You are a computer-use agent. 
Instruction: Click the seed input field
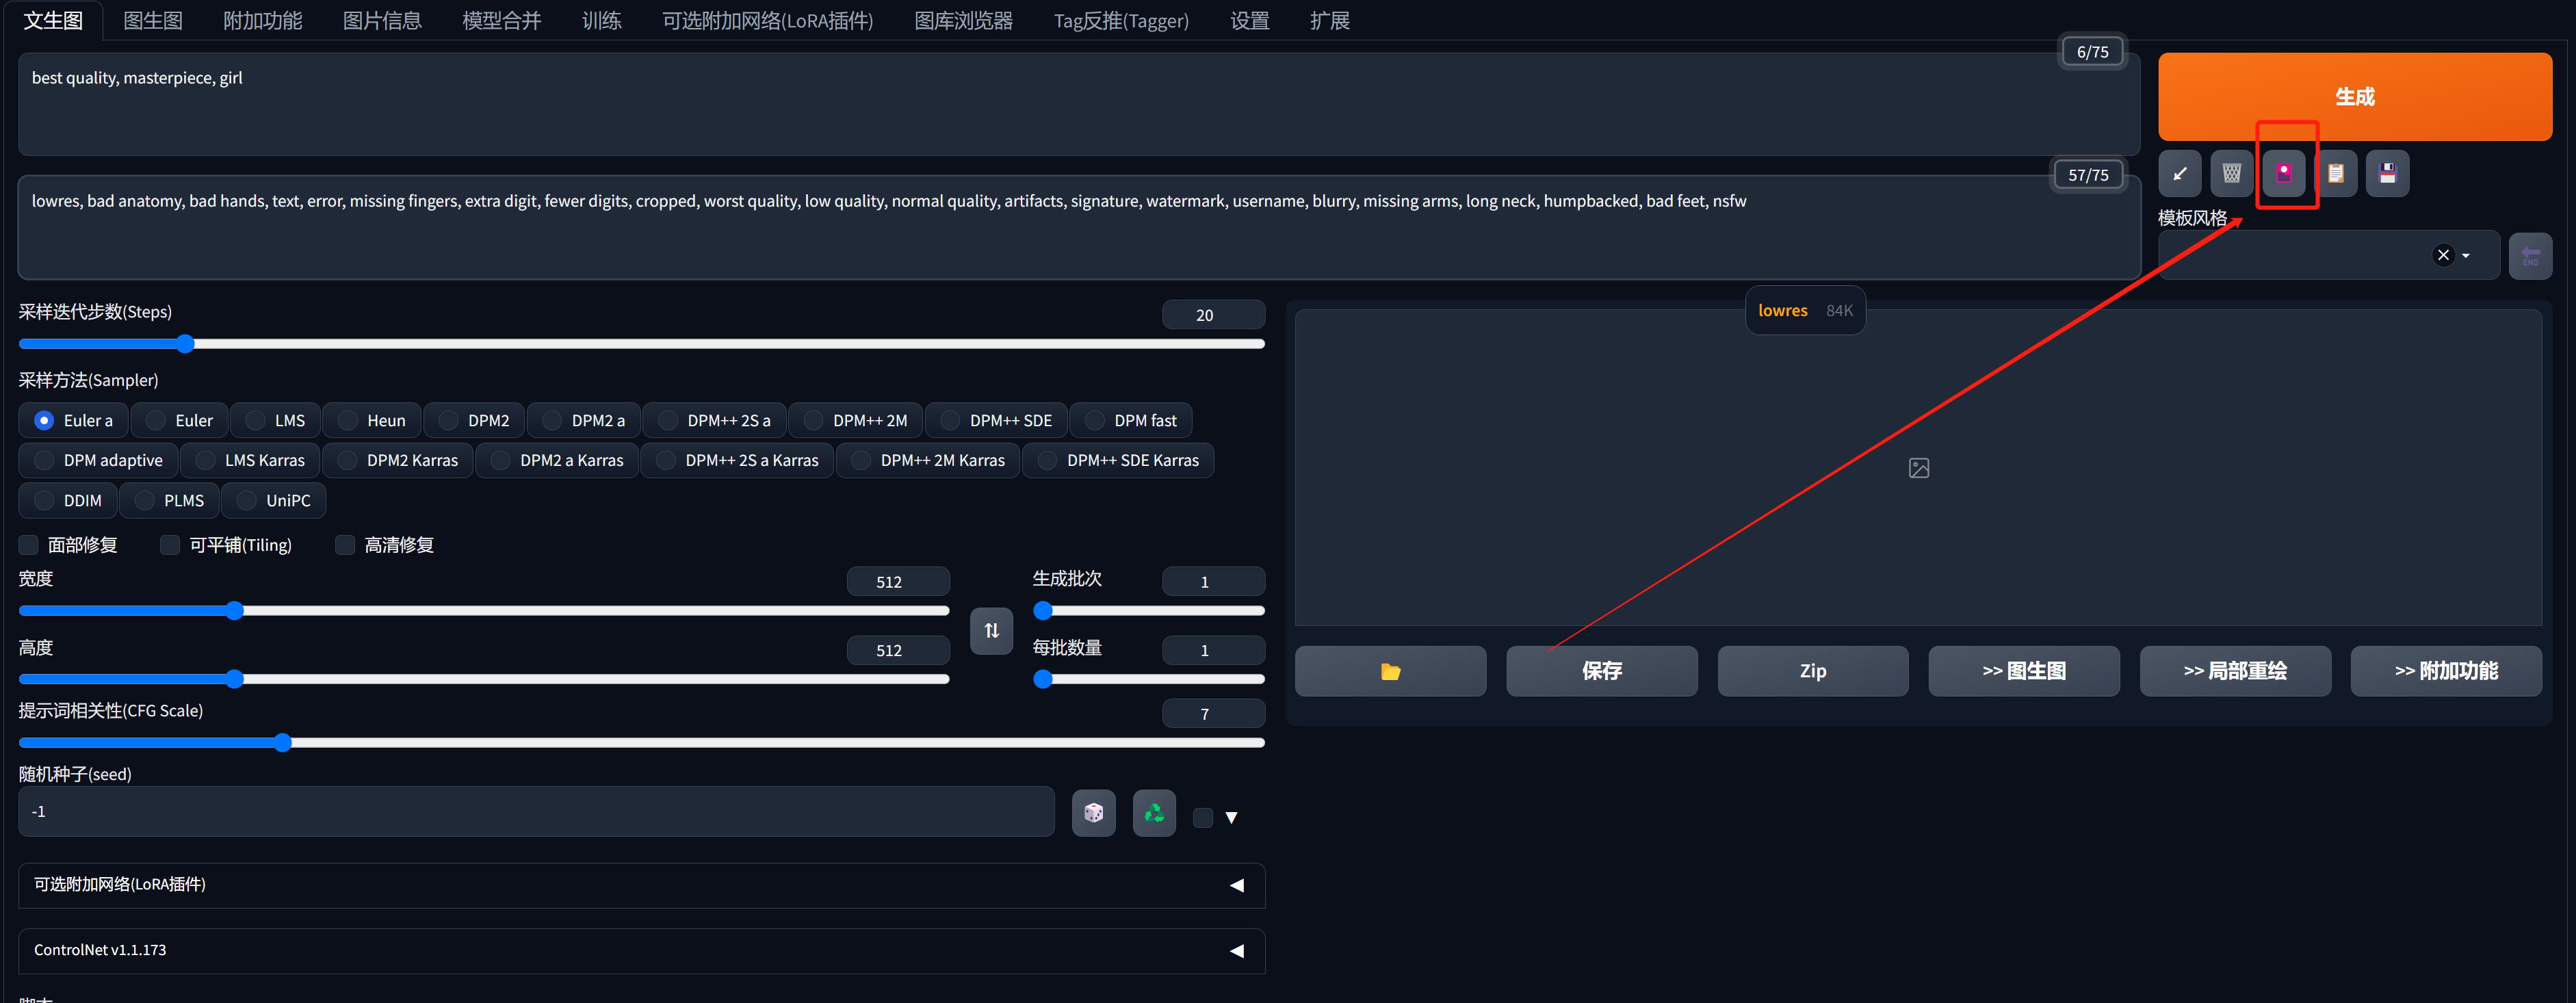pos(536,811)
